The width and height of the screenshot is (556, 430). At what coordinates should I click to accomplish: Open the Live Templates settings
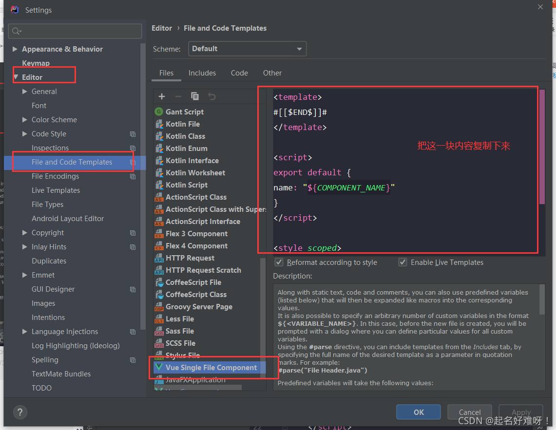click(x=56, y=190)
